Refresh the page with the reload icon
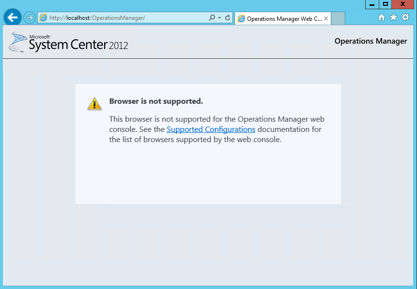 click(228, 17)
